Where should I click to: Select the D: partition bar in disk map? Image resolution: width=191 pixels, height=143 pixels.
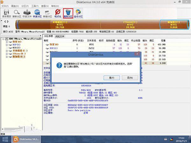point(130,25)
